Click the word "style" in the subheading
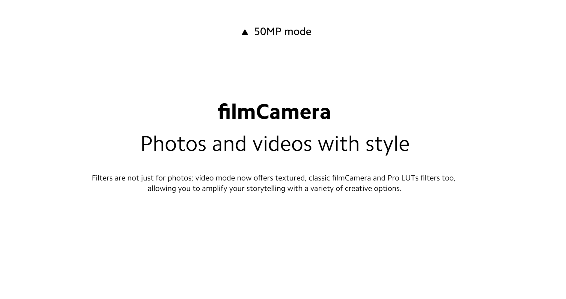This screenshot has width=566, height=299. 387,145
